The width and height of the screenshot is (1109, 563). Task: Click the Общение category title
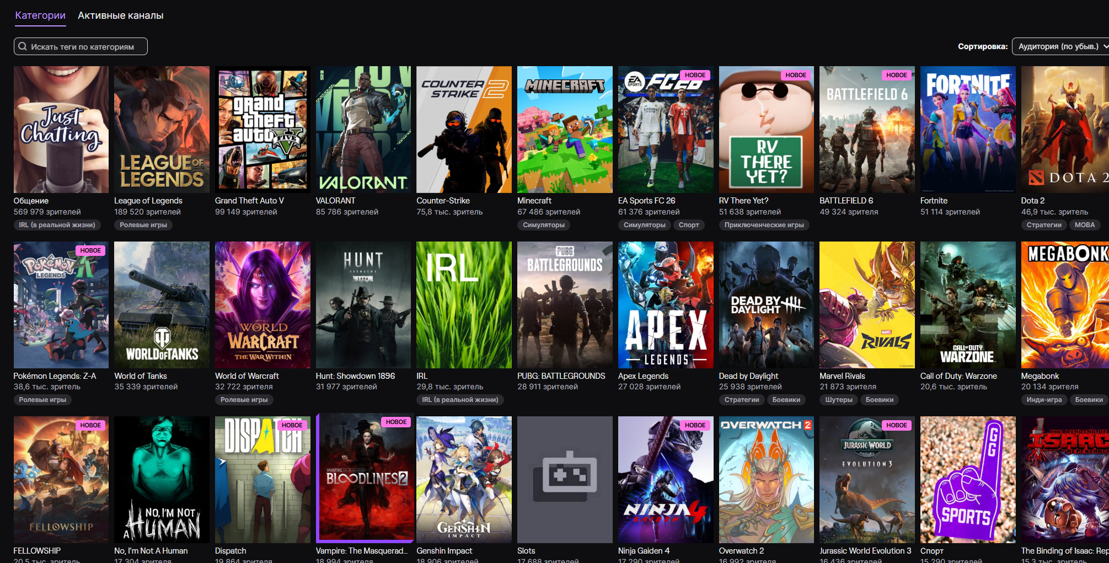(31, 201)
